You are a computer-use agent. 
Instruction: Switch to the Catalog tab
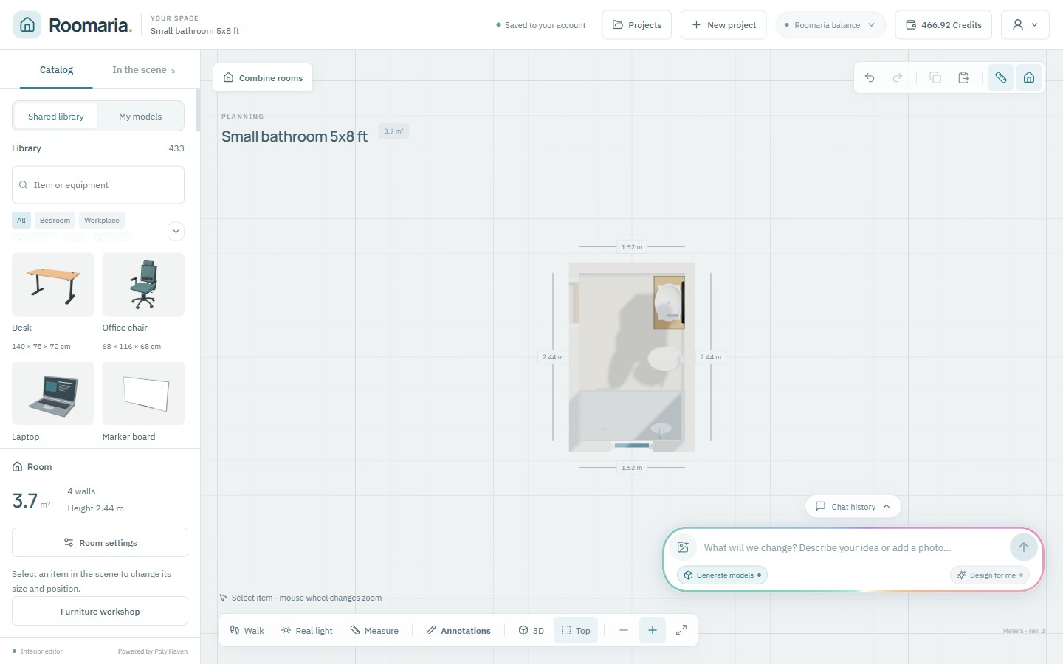56,70
